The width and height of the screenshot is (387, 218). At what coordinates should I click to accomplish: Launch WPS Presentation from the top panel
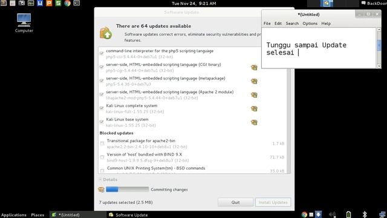pos(49,3)
